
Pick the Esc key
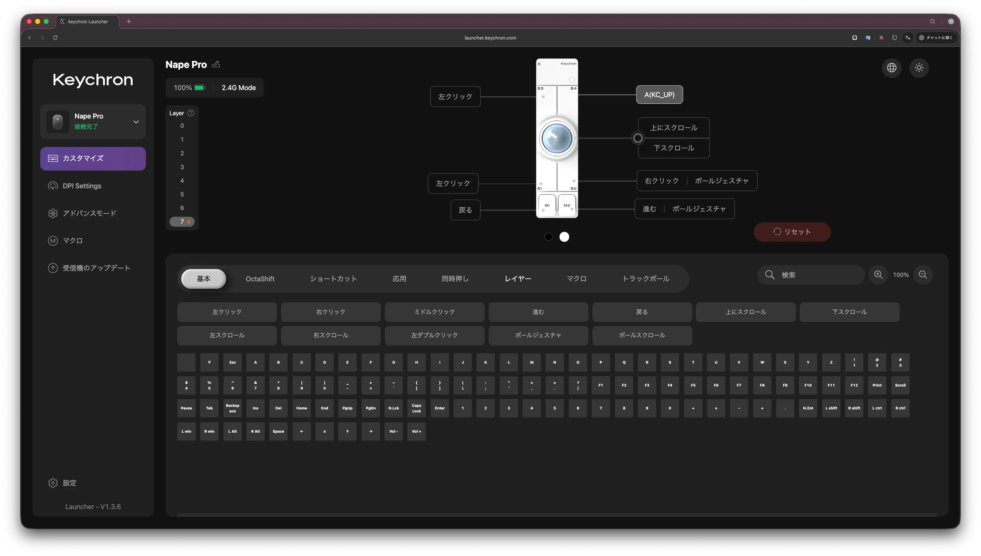[233, 363]
